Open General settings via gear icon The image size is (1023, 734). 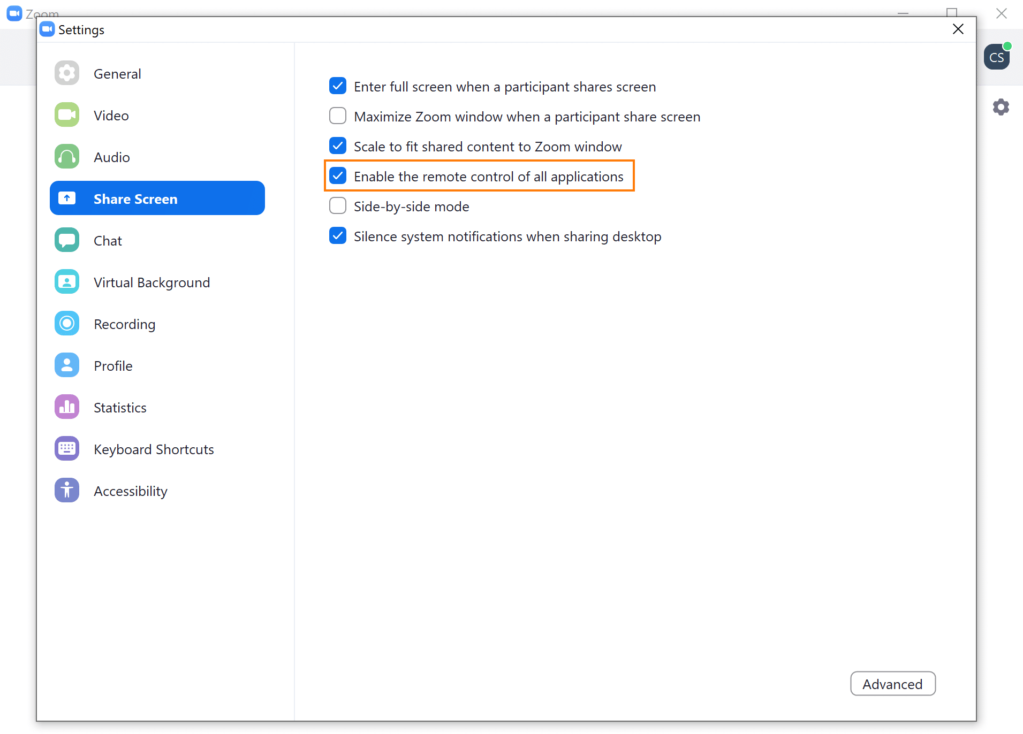pos(67,73)
